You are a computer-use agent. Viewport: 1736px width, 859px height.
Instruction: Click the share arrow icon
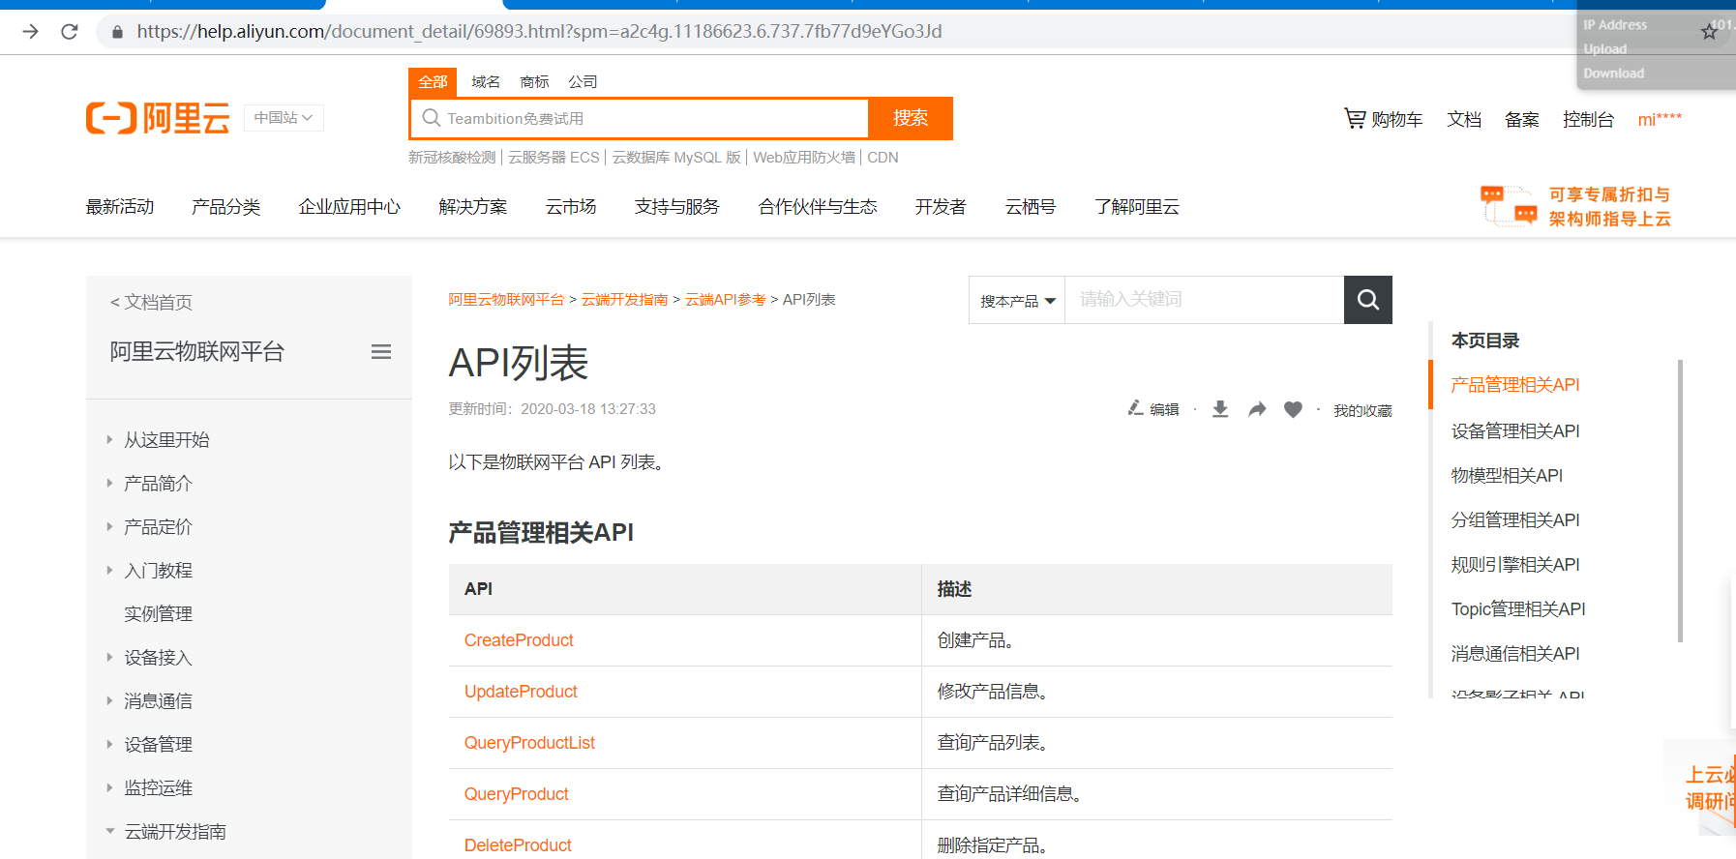click(x=1257, y=409)
